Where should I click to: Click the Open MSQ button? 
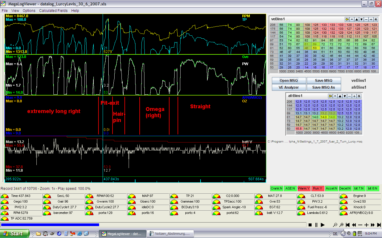(x=289, y=81)
